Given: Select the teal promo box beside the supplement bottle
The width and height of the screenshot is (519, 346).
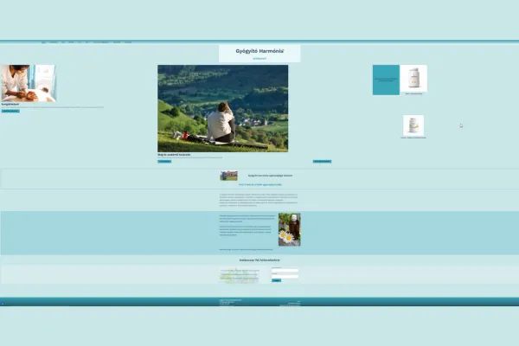Looking at the screenshot, I should pyautogui.click(x=386, y=80).
